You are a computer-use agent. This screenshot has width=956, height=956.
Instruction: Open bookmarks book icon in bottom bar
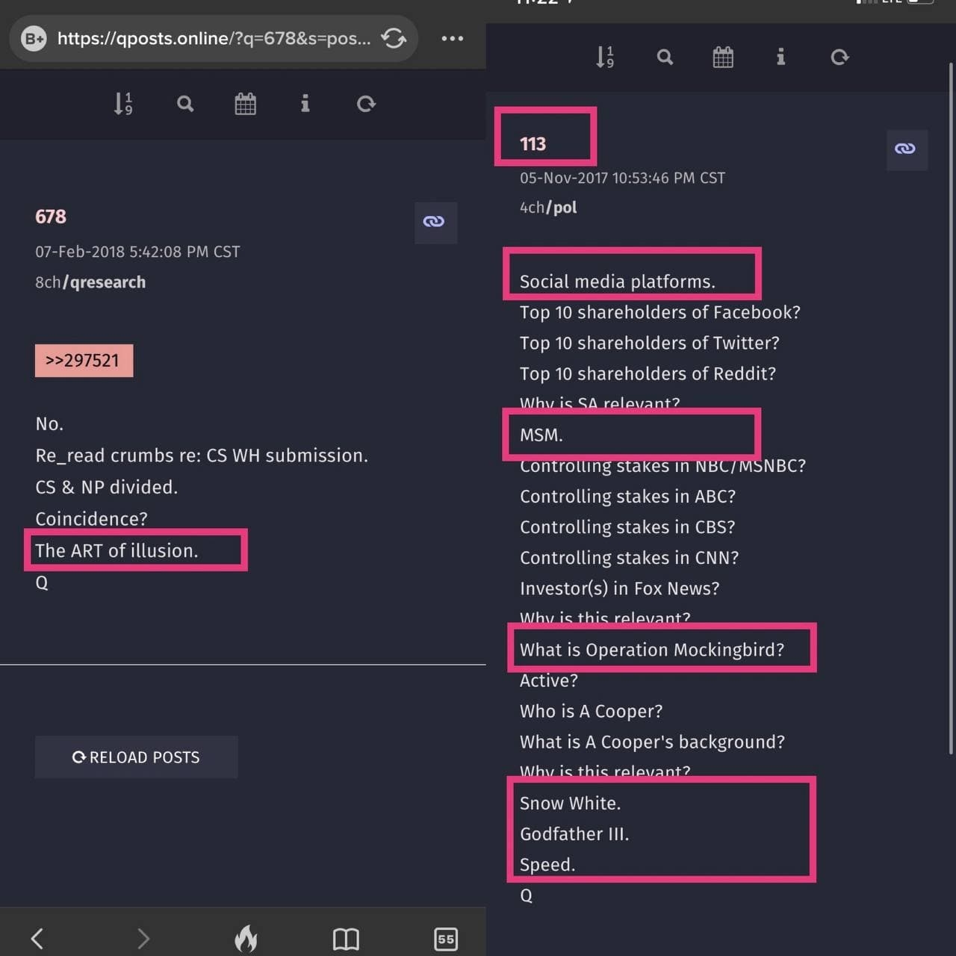(x=346, y=939)
